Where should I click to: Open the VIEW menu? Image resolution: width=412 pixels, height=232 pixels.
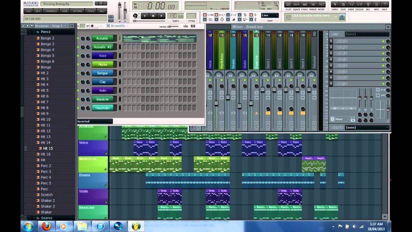tap(65, 11)
